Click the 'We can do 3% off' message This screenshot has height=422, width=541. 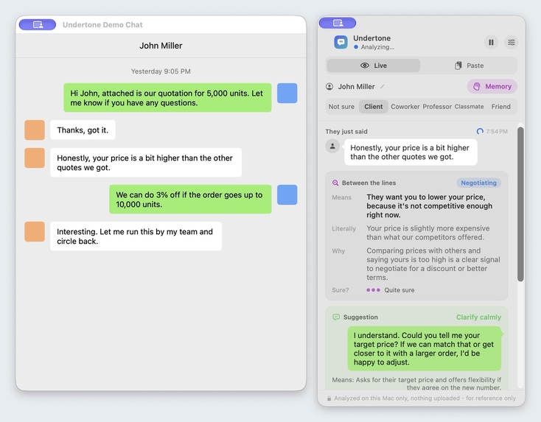pyautogui.click(x=190, y=200)
